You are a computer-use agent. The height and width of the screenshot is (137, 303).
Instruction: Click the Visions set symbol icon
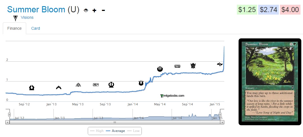click(x=15, y=18)
